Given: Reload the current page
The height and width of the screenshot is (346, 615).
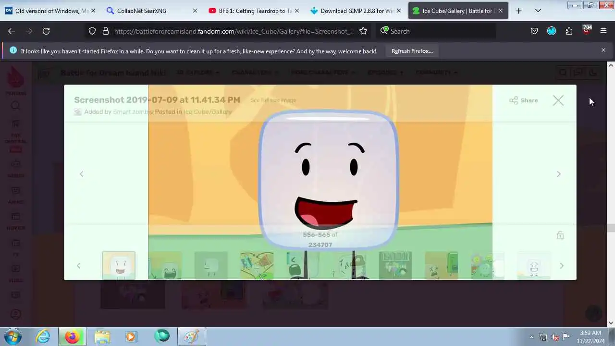Looking at the screenshot, I should point(46,31).
